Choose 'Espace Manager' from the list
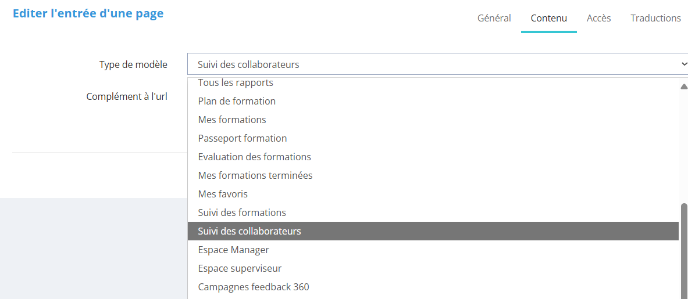Viewport: 688px width, 299px height. pyautogui.click(x=233, y=250)
